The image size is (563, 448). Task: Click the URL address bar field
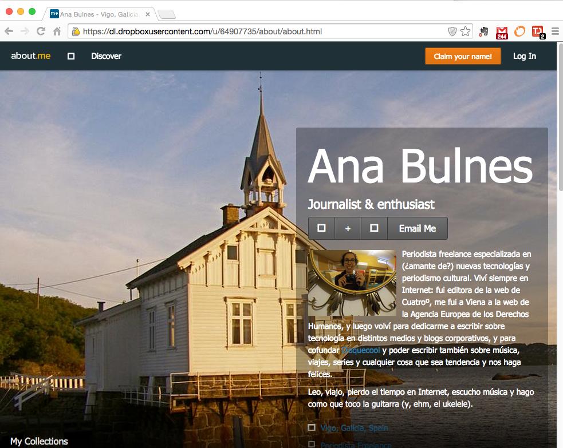(258, 31)
